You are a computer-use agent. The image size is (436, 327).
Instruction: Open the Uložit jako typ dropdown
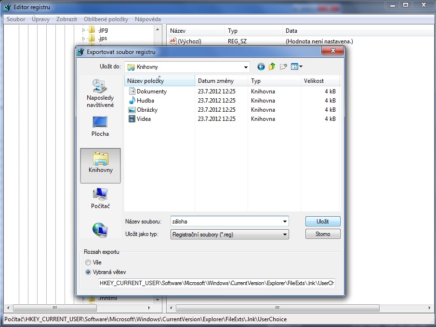click(285, 235)
